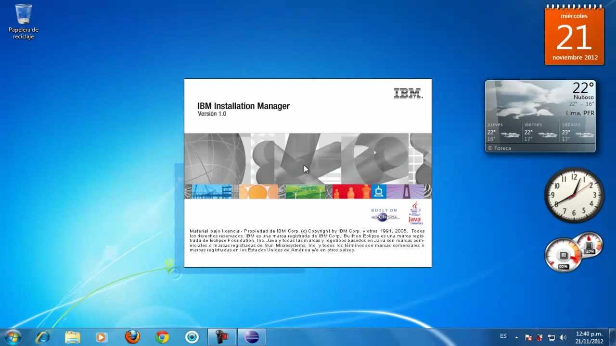Image resolution: width=616 pixels, height=346 pixels.
Task: Select jueves forecast in weather gadget
Action: pyautogui.click(x=503, y=131)
